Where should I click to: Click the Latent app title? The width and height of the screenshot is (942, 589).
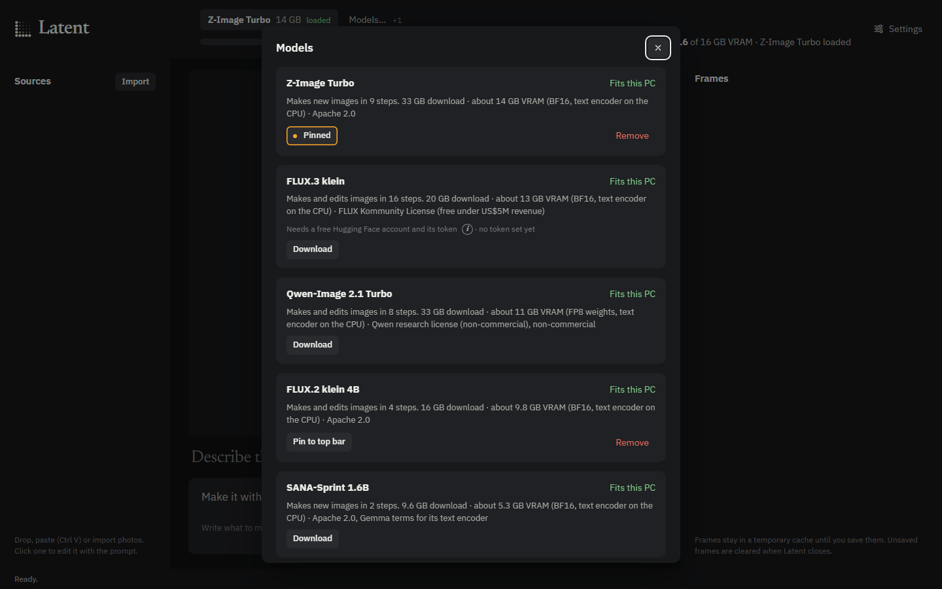point(63,27)
